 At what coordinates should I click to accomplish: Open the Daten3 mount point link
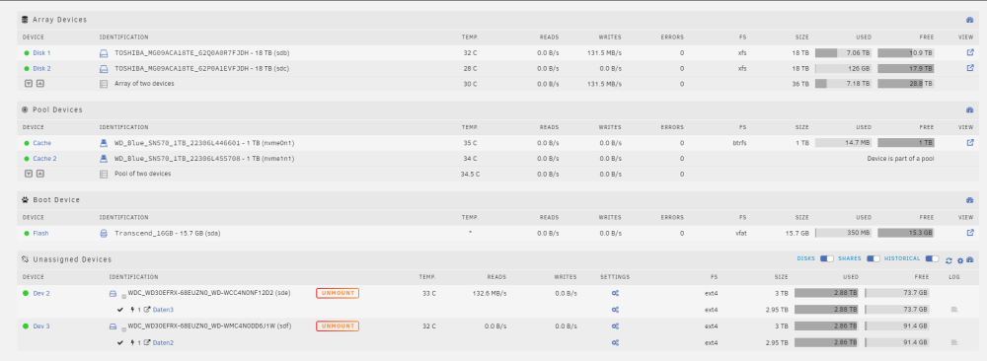coord(163,310)
